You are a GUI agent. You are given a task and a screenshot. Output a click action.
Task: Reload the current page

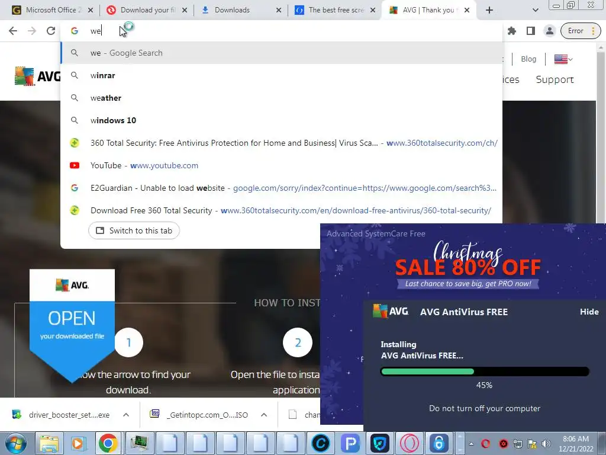coord(51,31)
